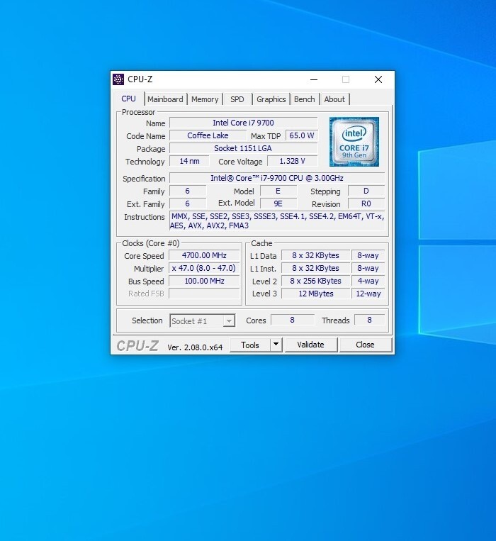Open the Bench tab
The image size is (496, 541).
click(305, 99)
